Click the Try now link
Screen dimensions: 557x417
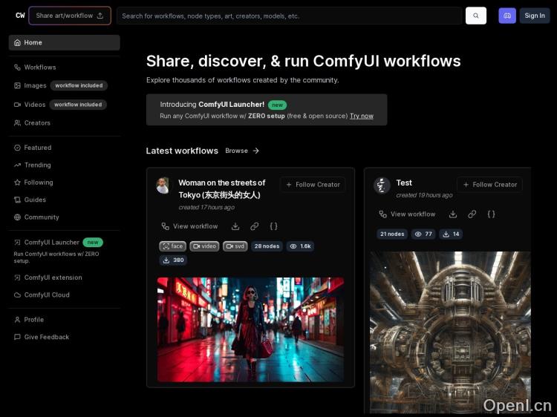pyautogui.click(x=362, y=116)
